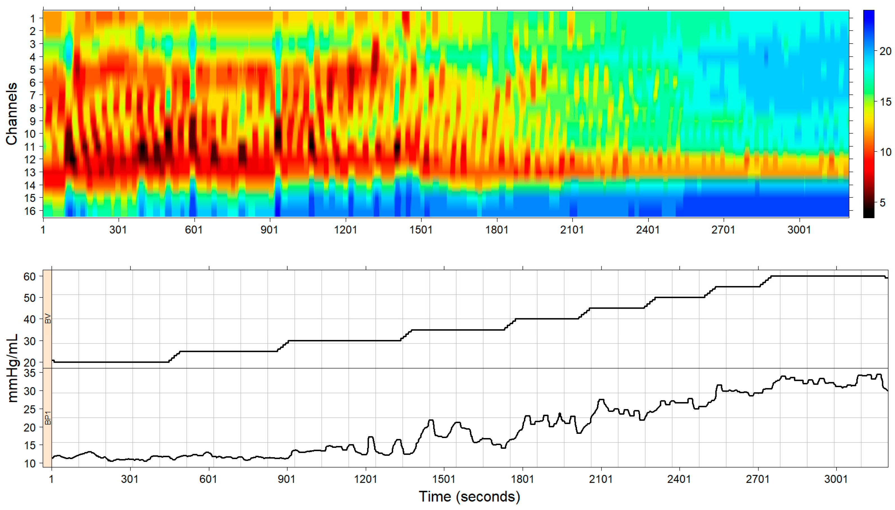The height and width of the screenshot is (510, 895).
Task: Click the BV strip label
Action: click(48, 319)
